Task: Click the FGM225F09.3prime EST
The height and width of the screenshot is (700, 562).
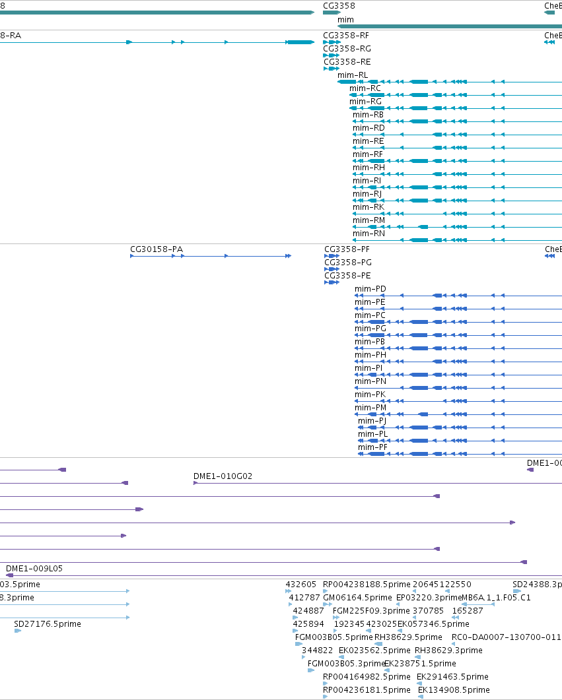Action: [x=371, y=611]
